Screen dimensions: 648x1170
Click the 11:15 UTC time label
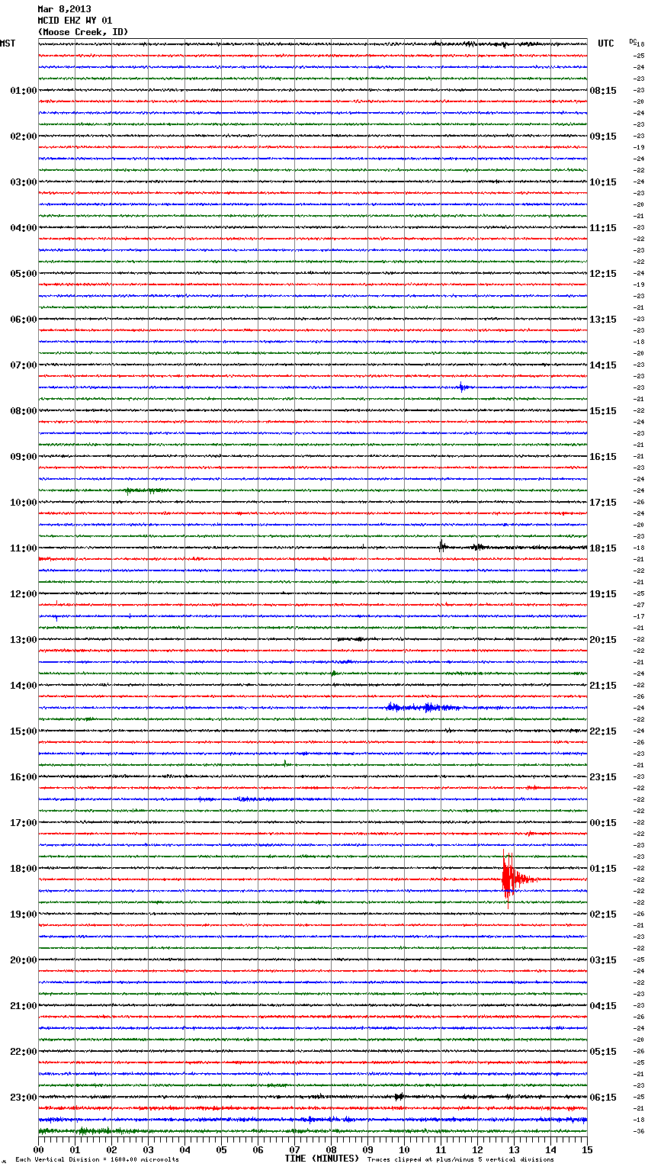pyautogui.click(x=603, y=228)
